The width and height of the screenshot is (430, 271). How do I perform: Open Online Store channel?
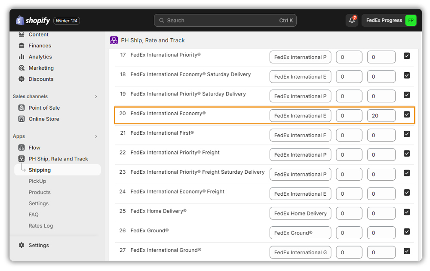click(44, 119)
